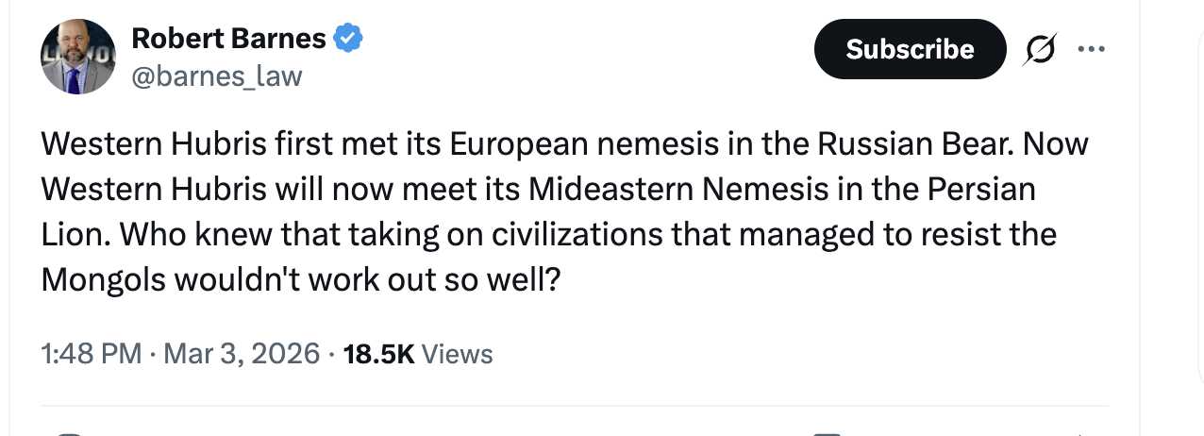This screenshot has width=1204, height=436.
Task: Click the Mar 3, 2026 date
Action: coord(242,354)
